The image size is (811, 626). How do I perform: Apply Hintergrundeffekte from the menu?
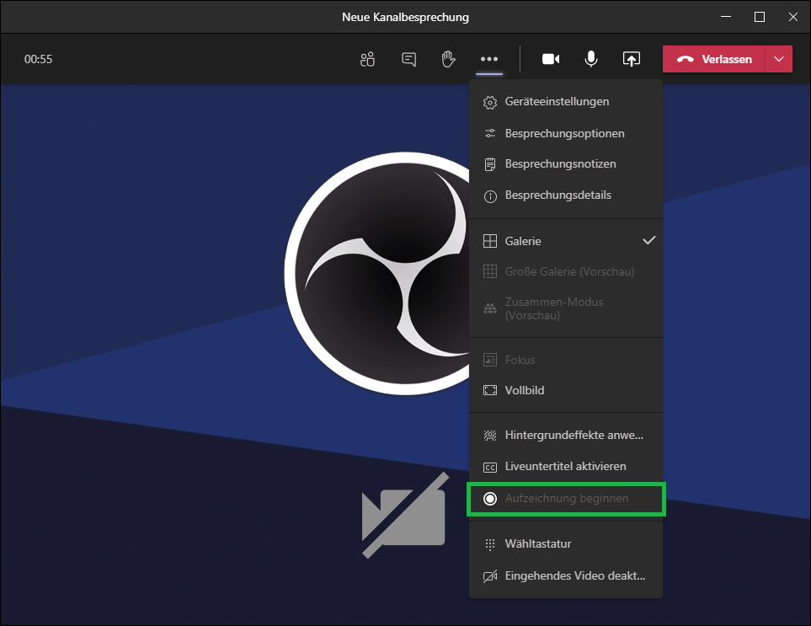coord(566,436)
